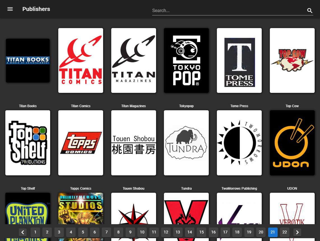This screenshot has width=320, height=241.
Task: Click the Tundra caption
Action: 186,189
